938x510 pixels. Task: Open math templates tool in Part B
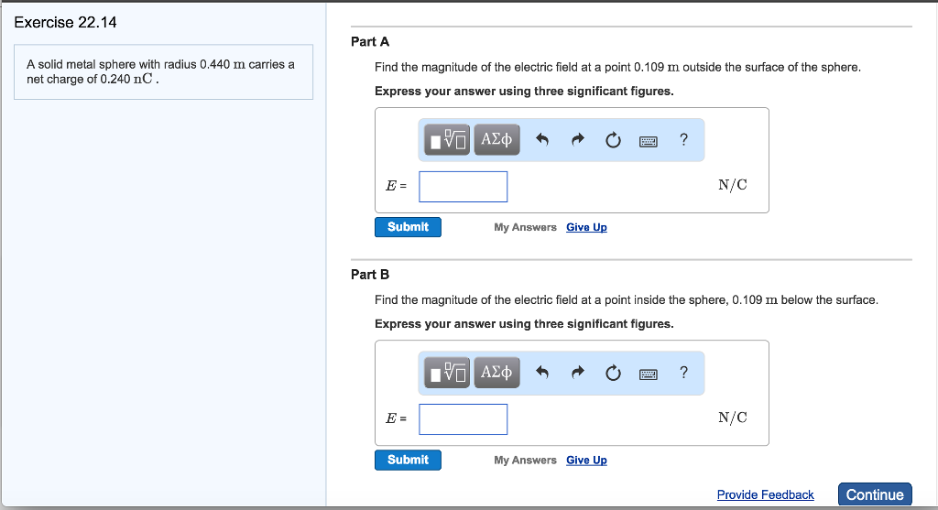(x=448, y=373)
